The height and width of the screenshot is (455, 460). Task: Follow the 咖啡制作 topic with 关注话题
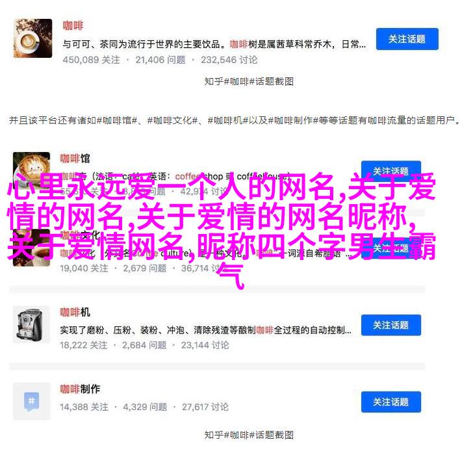click(x=390, y=402)
